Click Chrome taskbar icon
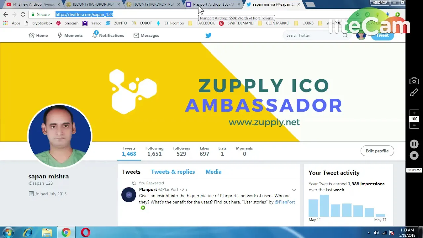This screenshot has width=423, height=238. tap(66, 233)
